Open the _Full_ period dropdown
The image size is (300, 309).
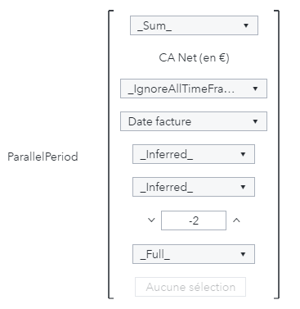(194, 254)
